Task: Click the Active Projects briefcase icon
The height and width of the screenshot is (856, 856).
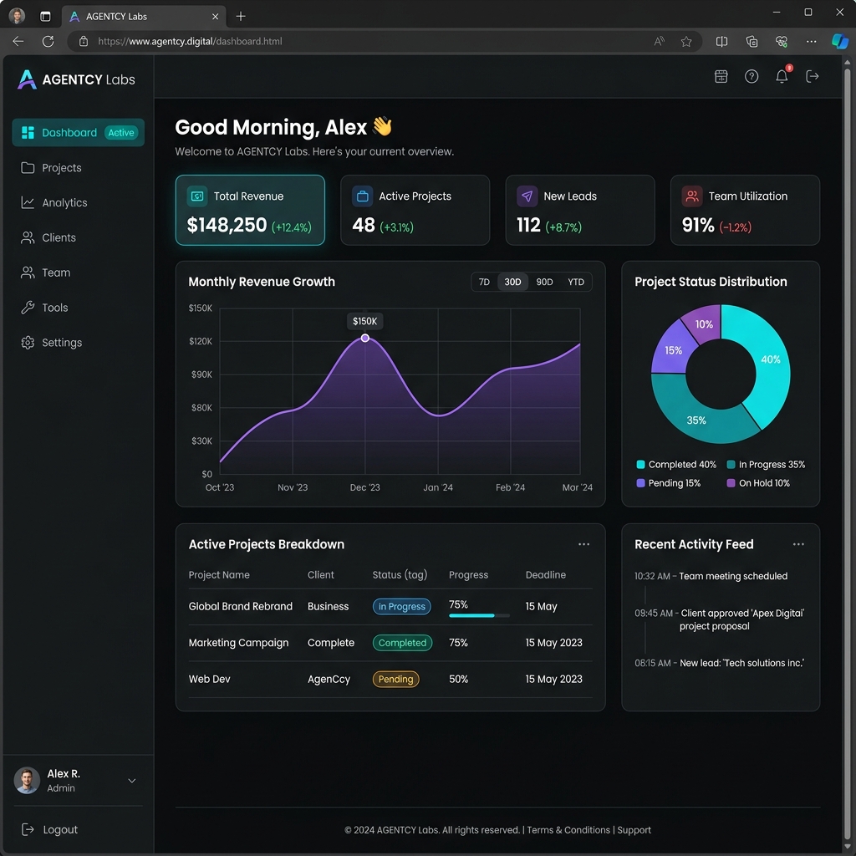Action: click(x=363, y=196)
